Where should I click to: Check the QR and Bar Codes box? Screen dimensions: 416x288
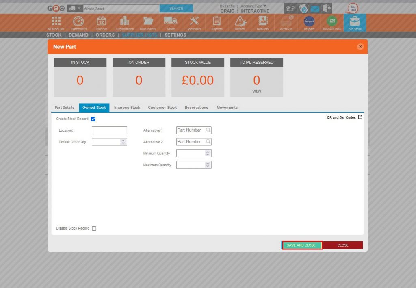360,117
